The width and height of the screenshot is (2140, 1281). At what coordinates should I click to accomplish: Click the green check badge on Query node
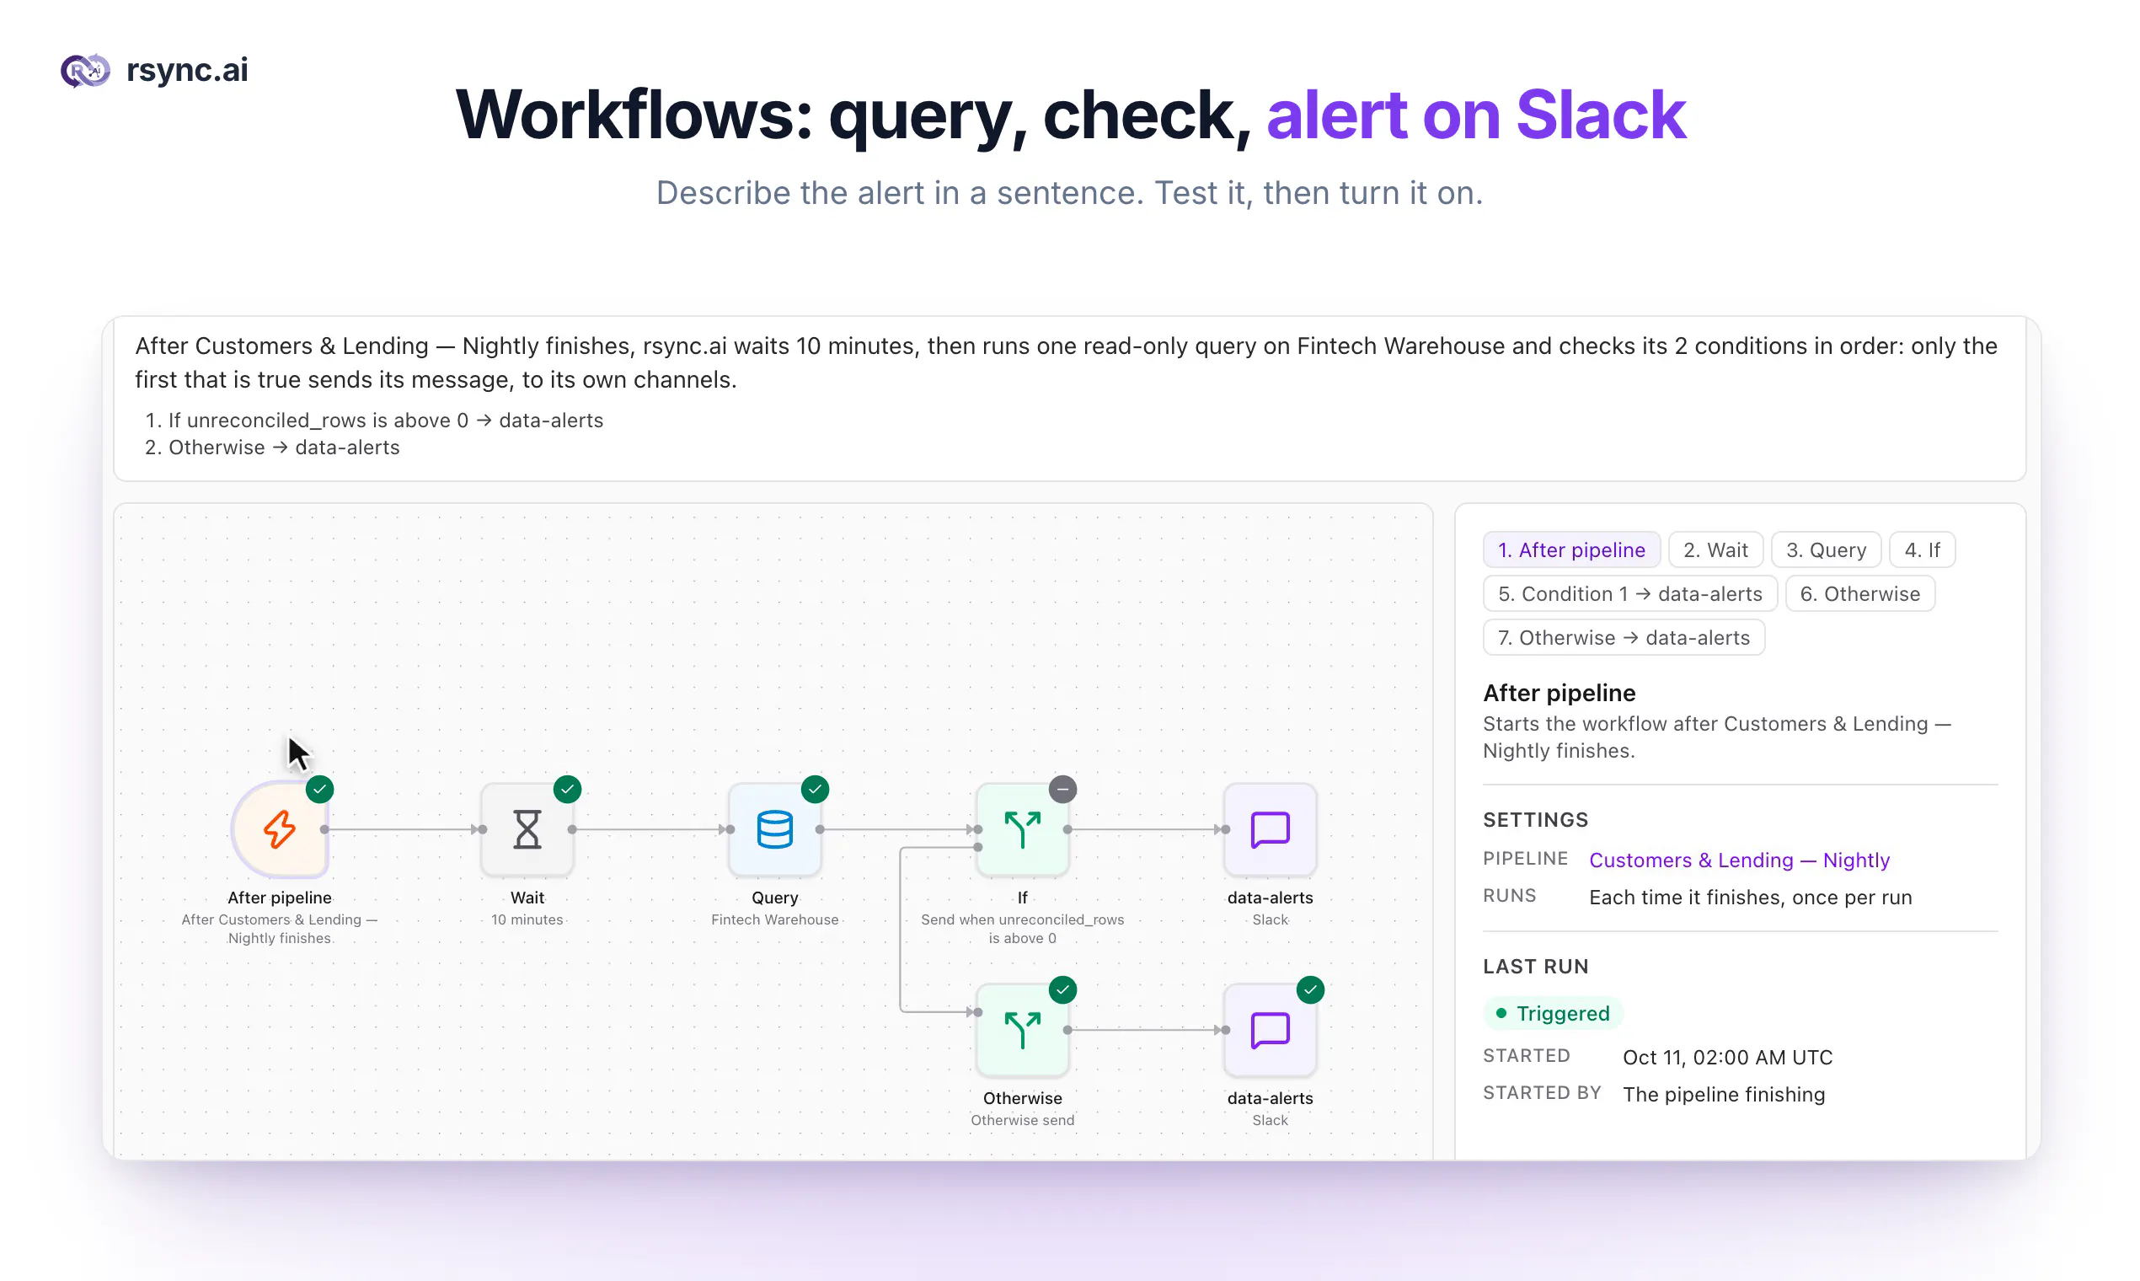click(x=816, y=789)
